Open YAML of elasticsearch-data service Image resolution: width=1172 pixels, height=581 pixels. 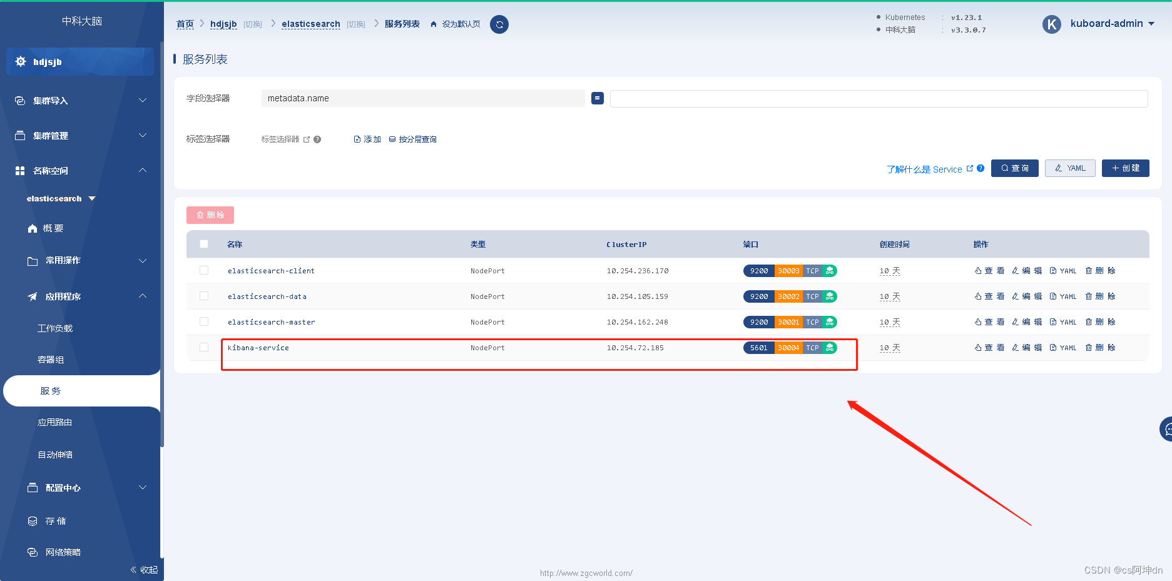[1063, 296]
